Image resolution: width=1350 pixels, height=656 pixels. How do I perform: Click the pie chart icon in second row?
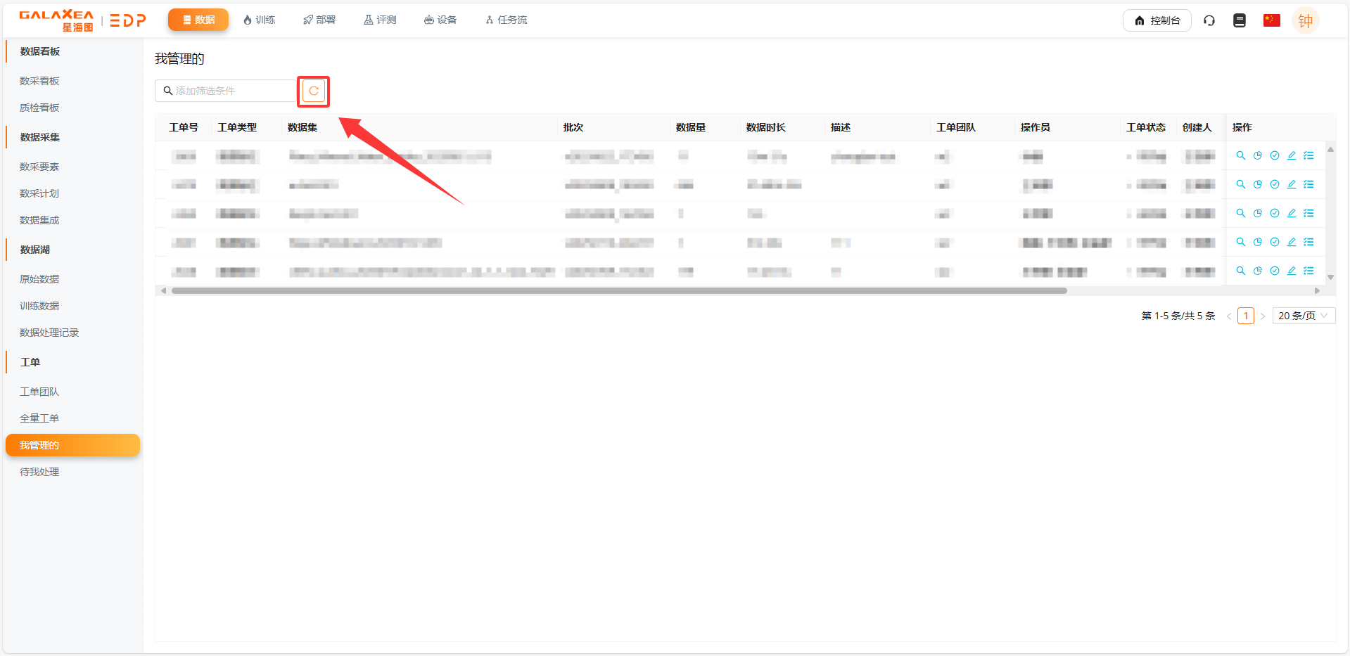(1257, 184)
